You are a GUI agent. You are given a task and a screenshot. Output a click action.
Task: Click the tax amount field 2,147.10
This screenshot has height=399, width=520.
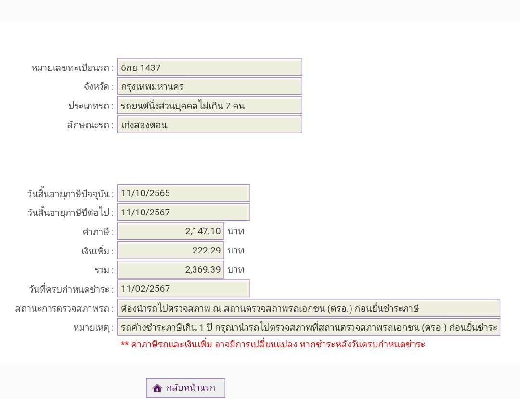[x=171, y=231]
